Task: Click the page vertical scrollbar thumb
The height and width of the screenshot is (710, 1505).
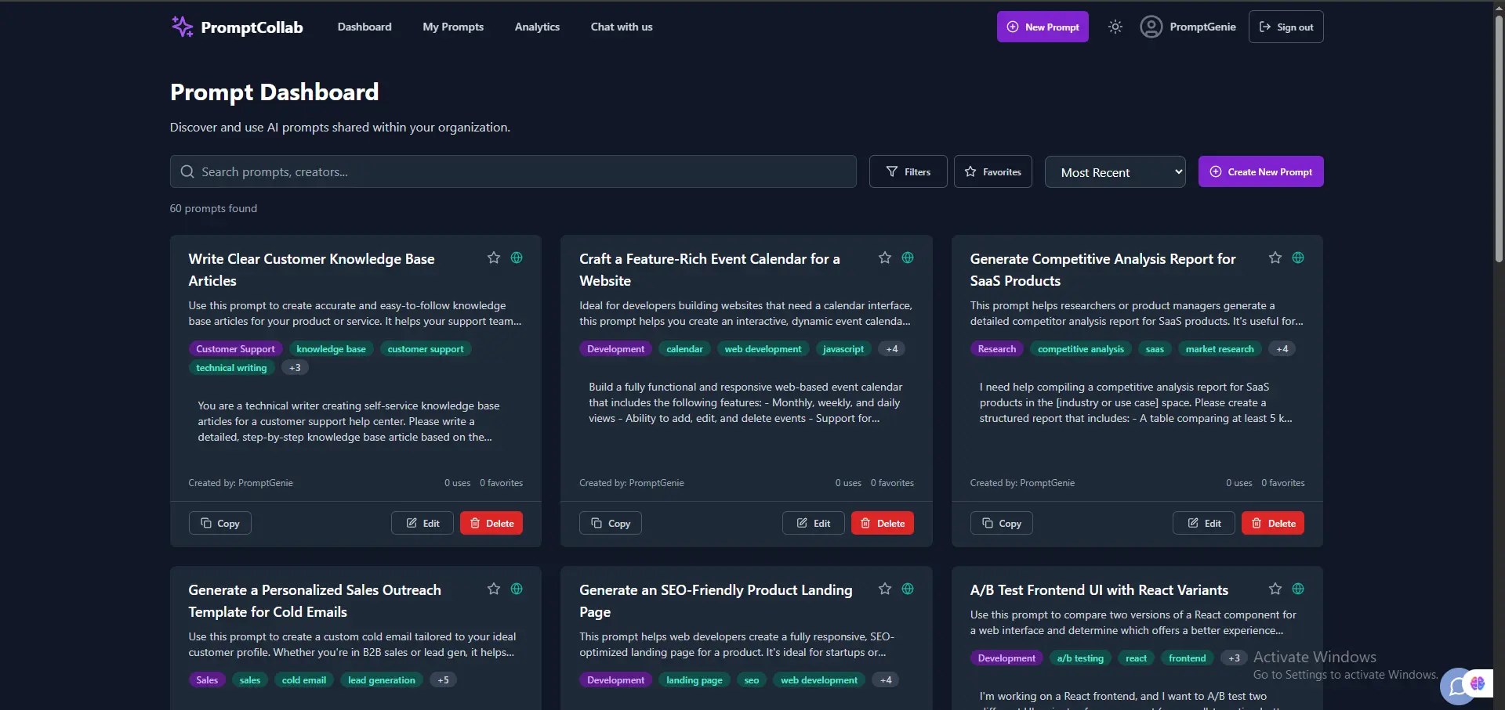Action: click(1499, 137)
